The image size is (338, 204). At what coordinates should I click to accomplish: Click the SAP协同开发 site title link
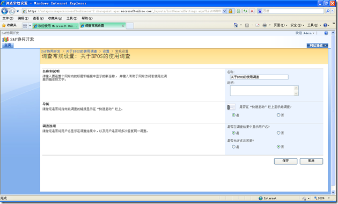pos(22,39)
